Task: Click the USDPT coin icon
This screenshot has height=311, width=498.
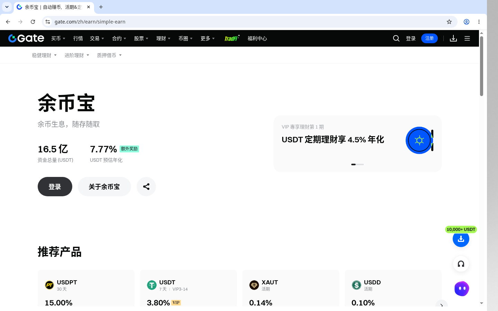Action: point(49,285)
